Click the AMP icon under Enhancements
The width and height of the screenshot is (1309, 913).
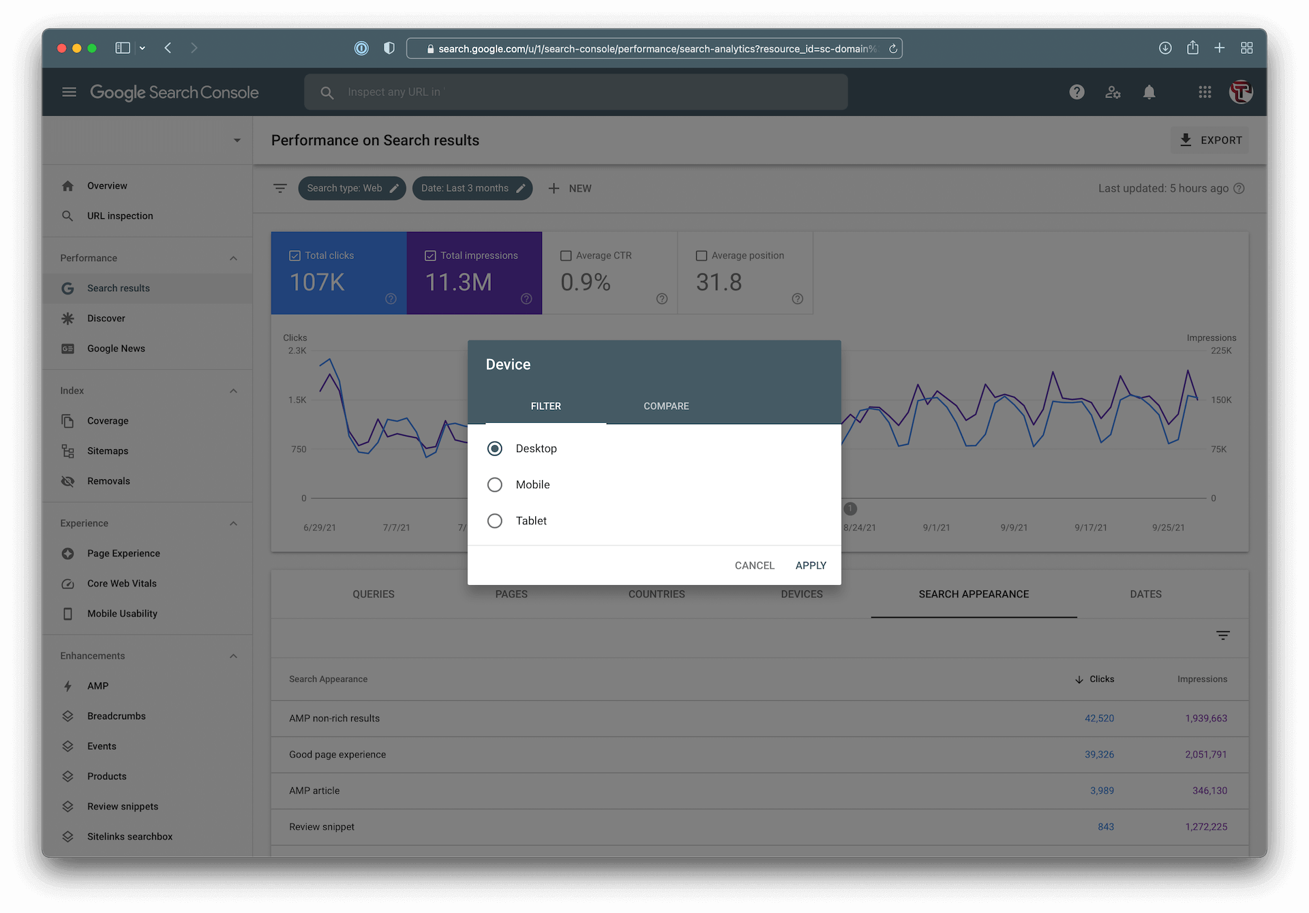coord(69,685)
